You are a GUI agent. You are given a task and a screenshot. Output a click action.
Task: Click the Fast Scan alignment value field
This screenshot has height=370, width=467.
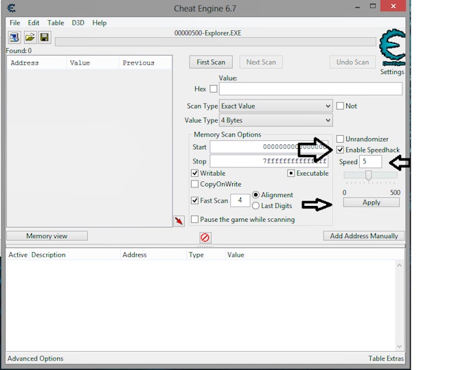tap(240, 200)
